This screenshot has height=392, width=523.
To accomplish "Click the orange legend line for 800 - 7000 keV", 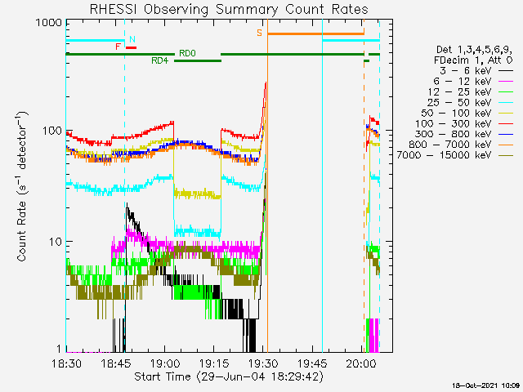I will point(506,145).
